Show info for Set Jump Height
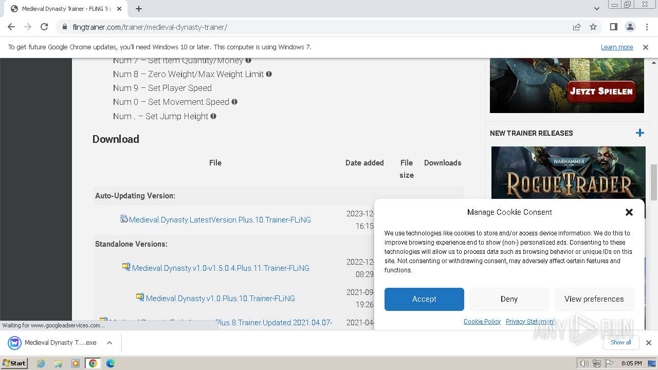 [x=213, y=116]
